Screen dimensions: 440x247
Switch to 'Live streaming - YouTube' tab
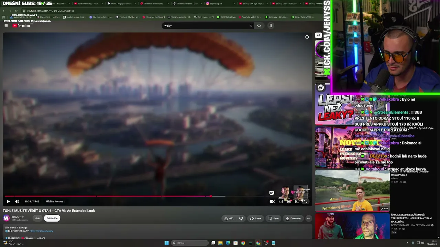coord(88,3)
